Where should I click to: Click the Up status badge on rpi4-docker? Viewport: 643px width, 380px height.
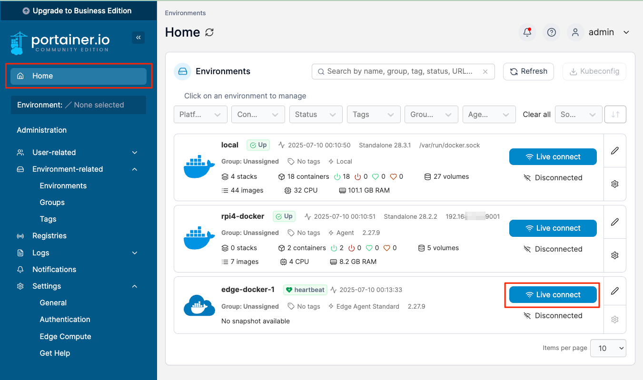click(284, 216)
